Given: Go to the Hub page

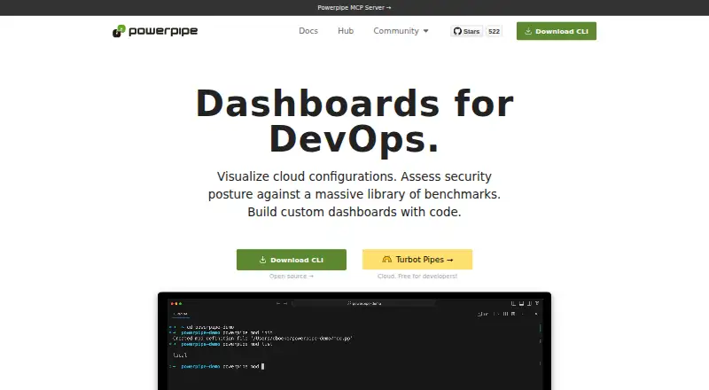Looking at the screenshot, I should 346,31.
